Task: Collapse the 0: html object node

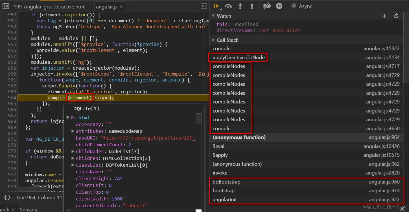Action: pos(68,118)
